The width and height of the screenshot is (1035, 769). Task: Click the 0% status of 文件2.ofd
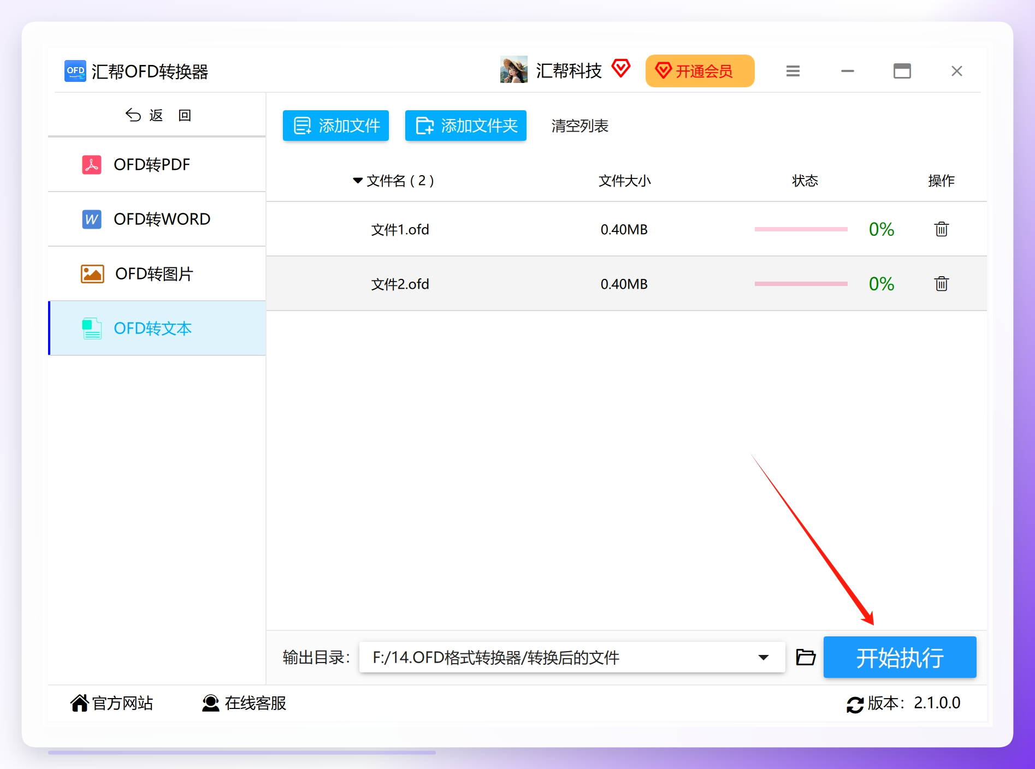pos(882,284)
